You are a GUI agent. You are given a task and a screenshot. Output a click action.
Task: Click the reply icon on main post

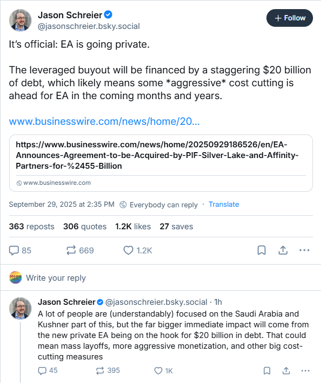14,250
